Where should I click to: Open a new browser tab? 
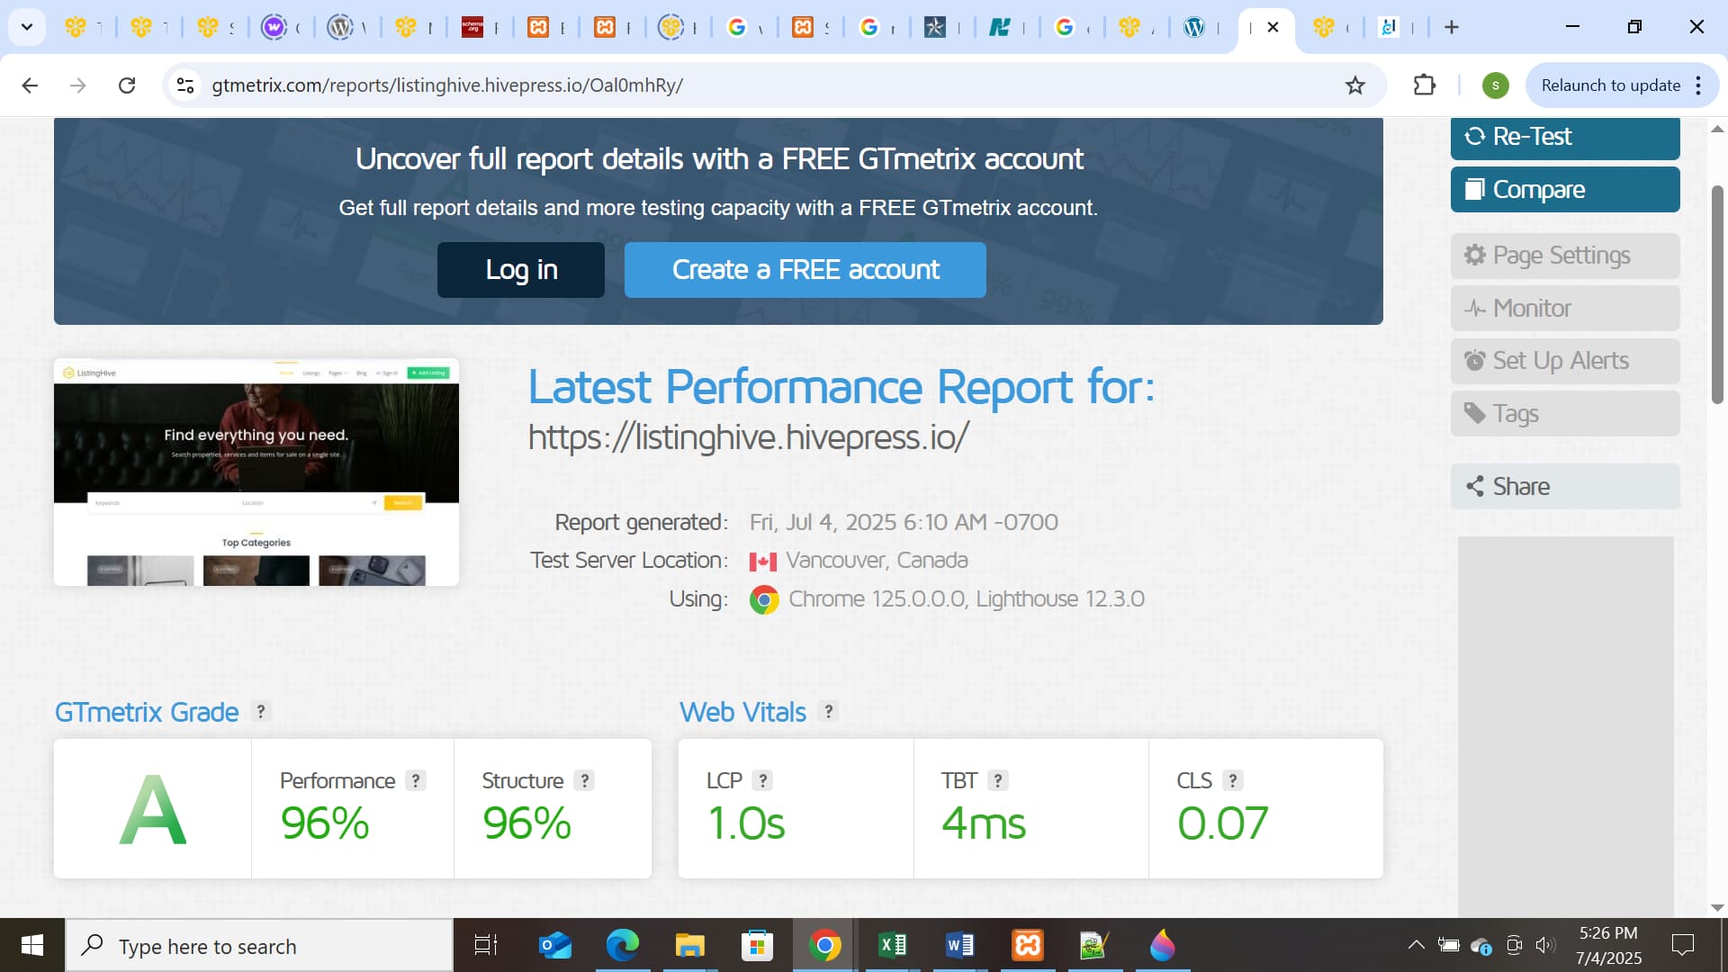1452,27
